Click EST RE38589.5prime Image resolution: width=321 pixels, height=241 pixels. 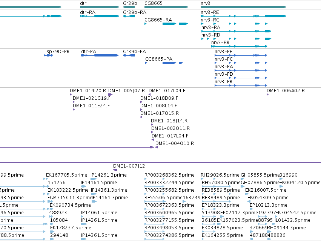click(x=221, y=190)
